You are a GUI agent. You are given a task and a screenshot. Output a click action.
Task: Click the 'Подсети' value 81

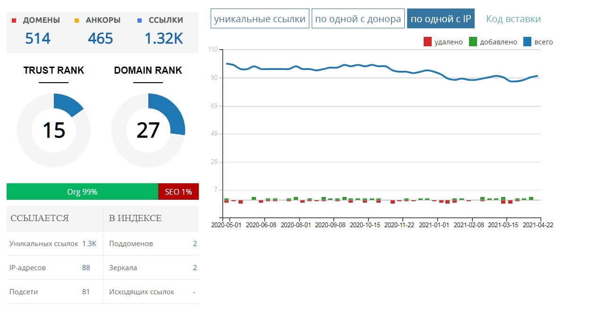pyautogui.click(x=86, y=292)
